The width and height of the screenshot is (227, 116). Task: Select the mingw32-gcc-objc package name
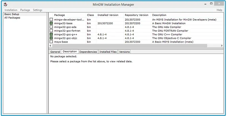(x=65, y=38)
